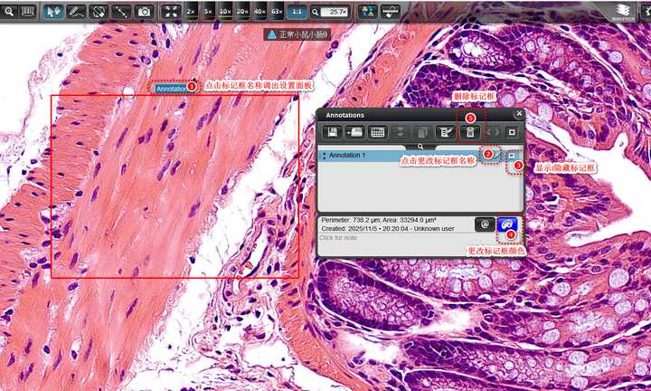Click the Annotation label above the red box
This screenshot has width=651, height=391.
[x=171, y=89]
